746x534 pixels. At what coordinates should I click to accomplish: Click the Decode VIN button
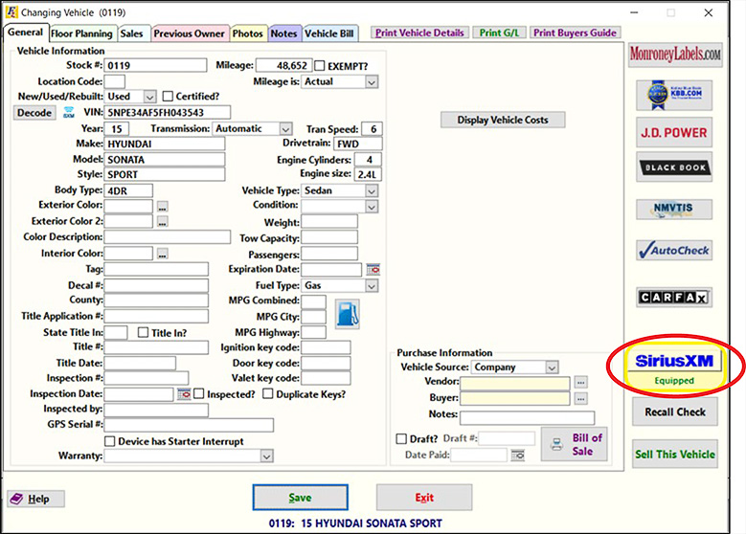[x=34, y=113]
